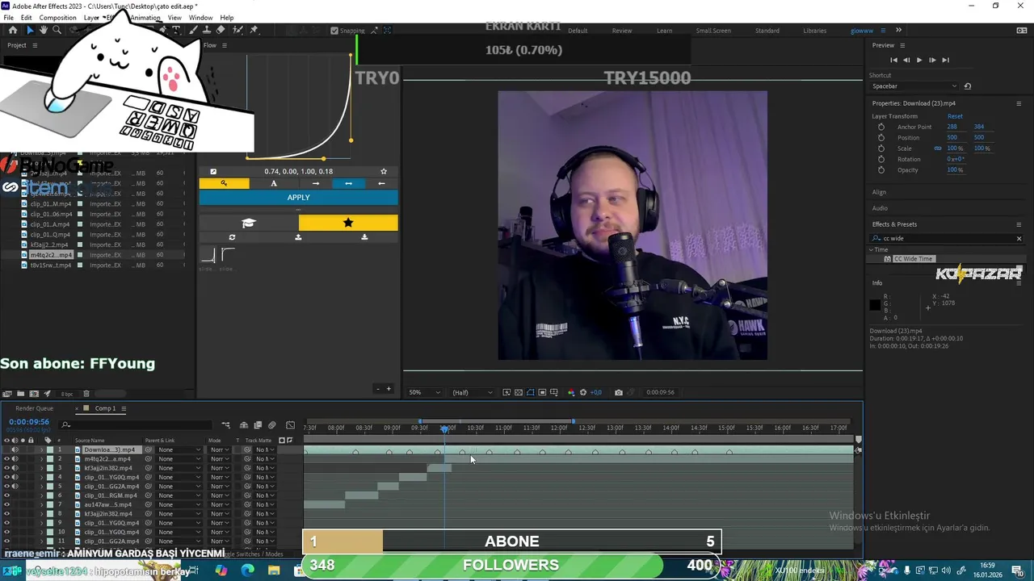Expand layer 1 Download mp4 properties arrow
The height and width of the screenshot is (581, 1034).
tap(42, 449)
